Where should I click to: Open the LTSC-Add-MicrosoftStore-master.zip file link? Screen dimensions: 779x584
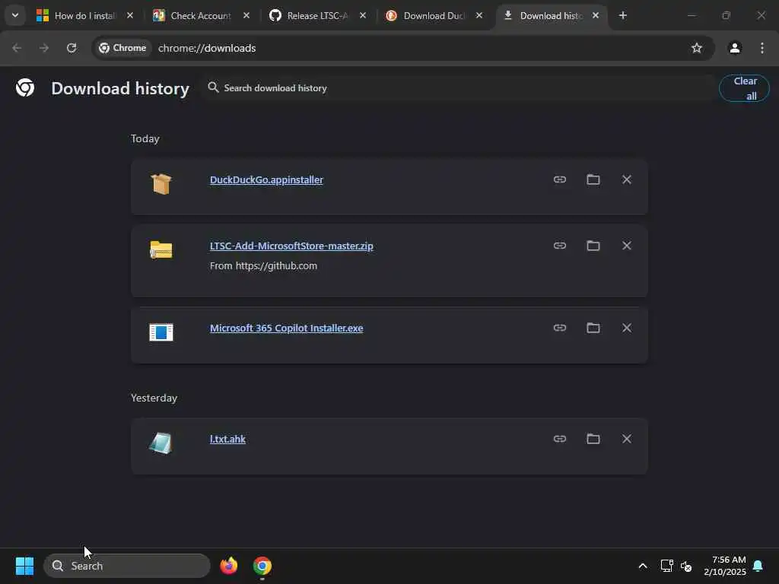click(291, 246)
